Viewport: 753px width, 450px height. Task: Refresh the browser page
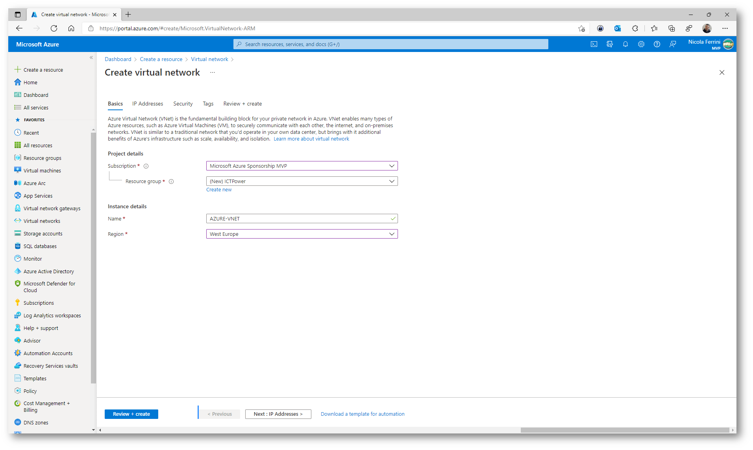click(54, 28)
